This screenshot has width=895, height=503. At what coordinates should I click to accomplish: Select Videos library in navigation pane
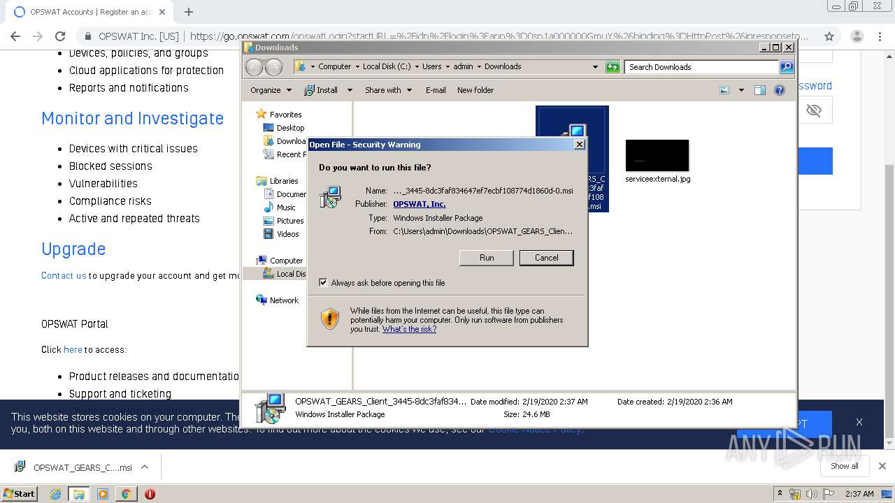point(281,234)
